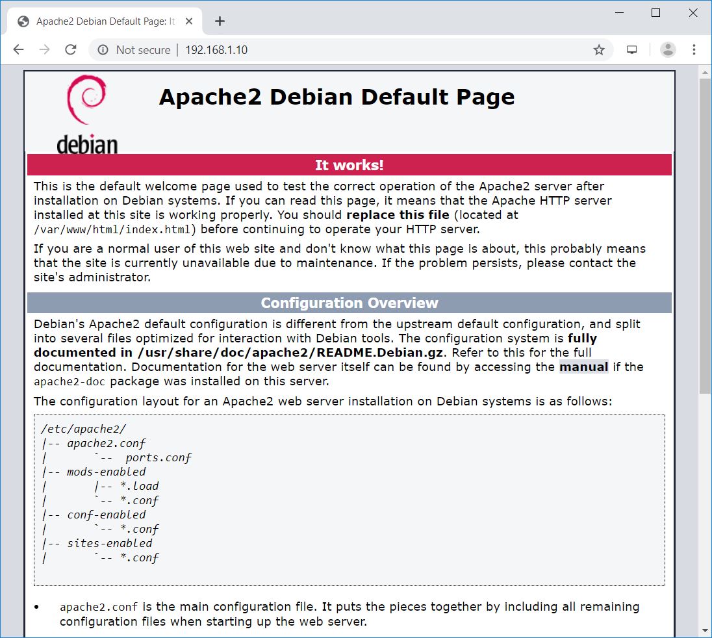Viewport: 712px width, 638px height.
Task: Bookmark this page with the star icon
Action: pyautogui.click(x=599, y=50)
